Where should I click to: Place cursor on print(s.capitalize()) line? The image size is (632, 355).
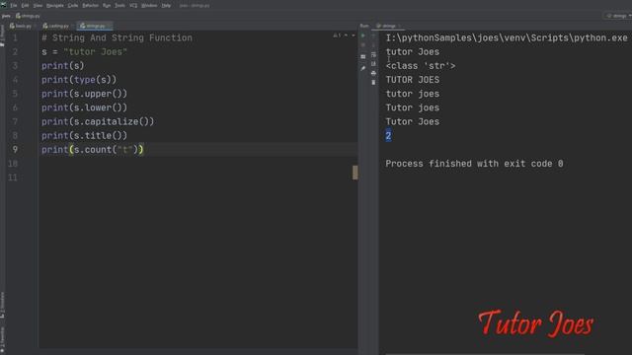[98, 121]
